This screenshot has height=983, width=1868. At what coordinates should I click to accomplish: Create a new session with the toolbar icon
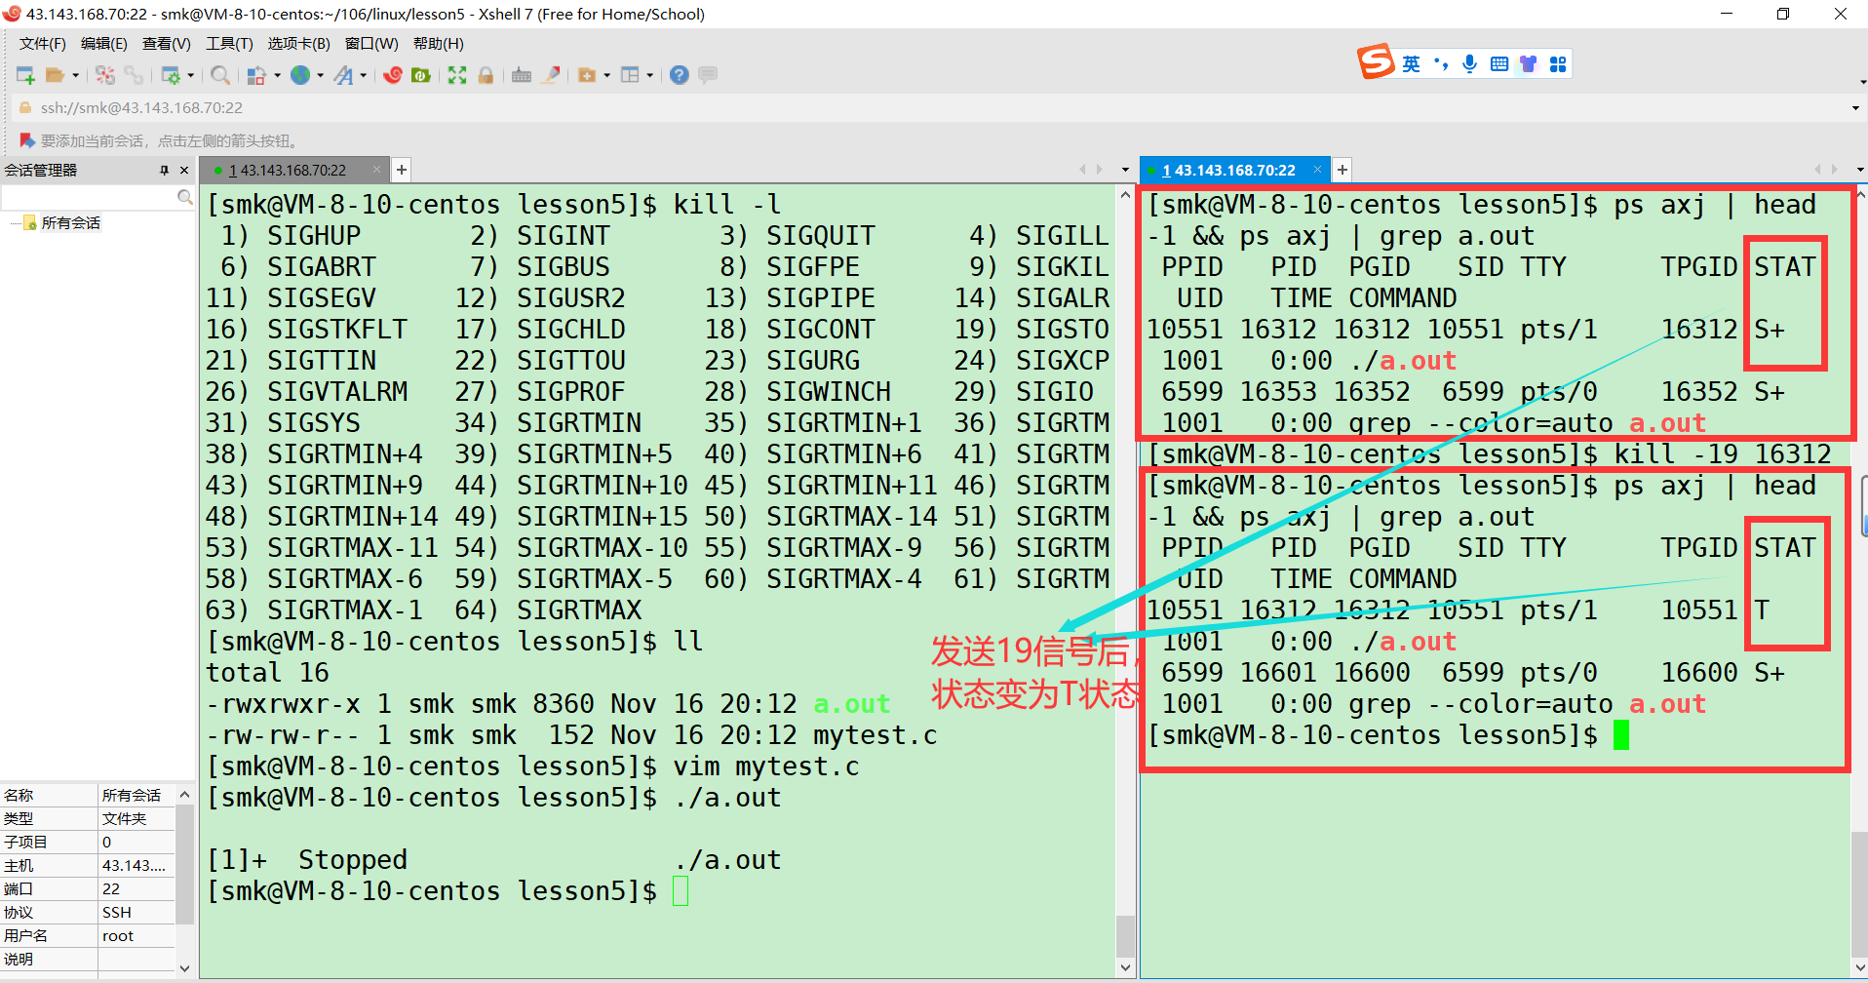25,75
